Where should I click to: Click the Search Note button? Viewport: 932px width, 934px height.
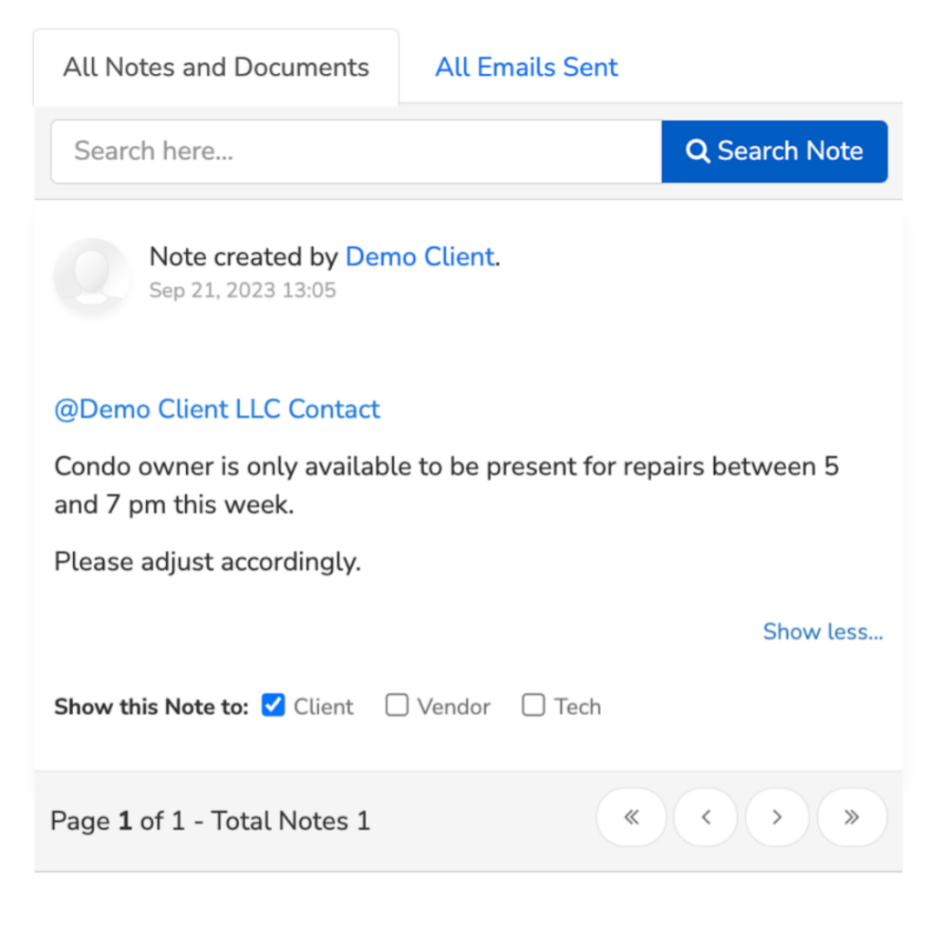pos(774,151)
